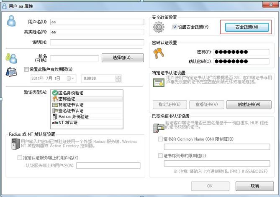The image size is (280, 197).
Task: Click into the 说明(N) input field
Action: (x=97, y=42)
